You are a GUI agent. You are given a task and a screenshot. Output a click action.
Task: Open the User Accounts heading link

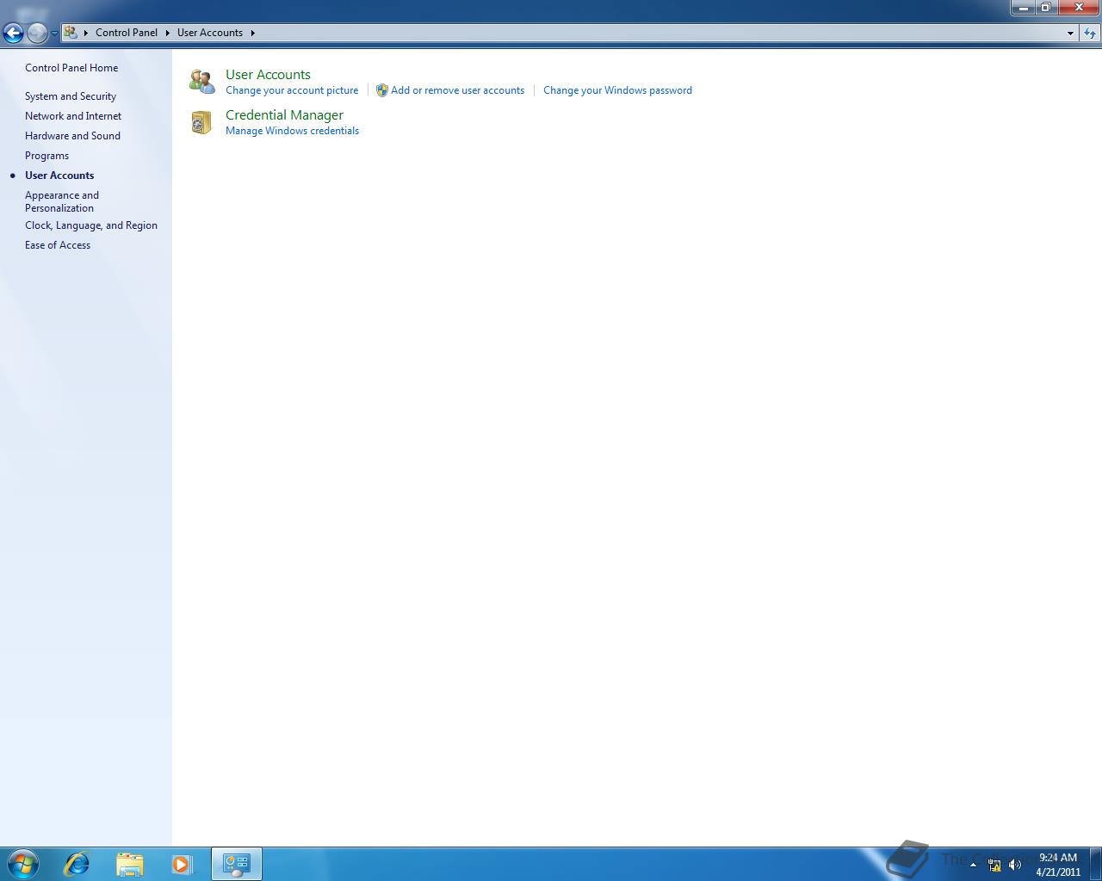(268, 75)
